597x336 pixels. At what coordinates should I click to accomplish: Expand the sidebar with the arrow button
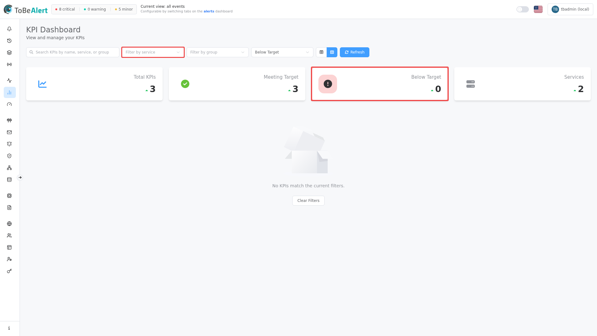20,178
